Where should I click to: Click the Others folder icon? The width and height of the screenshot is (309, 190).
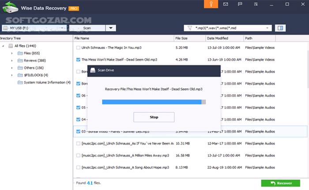tap(20, 68)
